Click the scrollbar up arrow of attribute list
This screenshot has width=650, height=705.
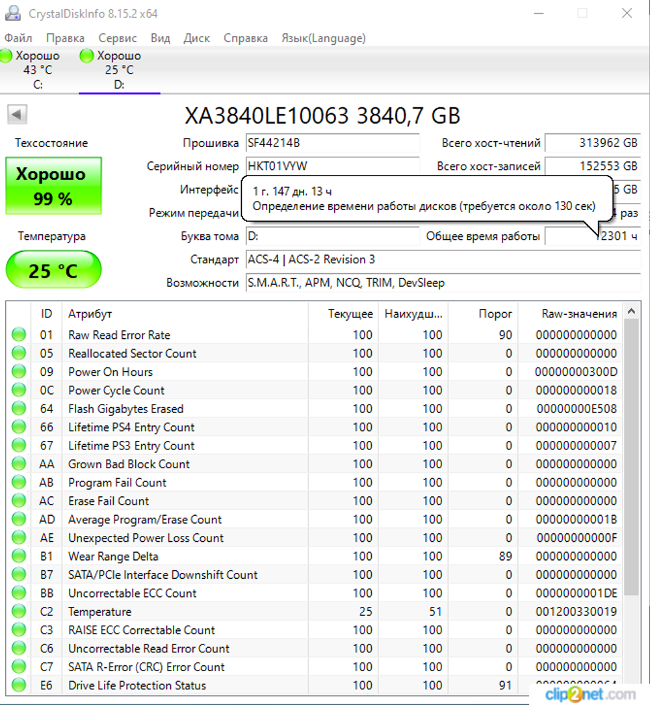(x=631, y=311)
